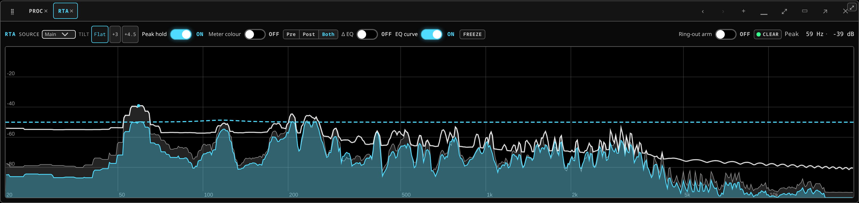The height and width of the screenshot is (203, 859).
Task: Select the Pre display mode
Action: click(x=291, y=34)
